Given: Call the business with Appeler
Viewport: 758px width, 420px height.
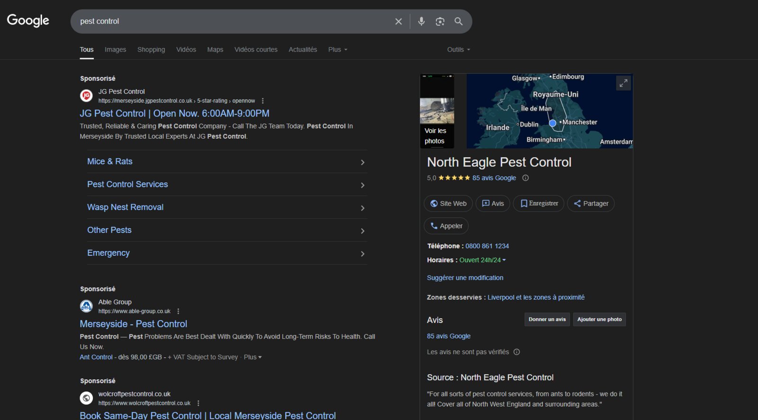Looking at the screenshot, I should point(446,226).
